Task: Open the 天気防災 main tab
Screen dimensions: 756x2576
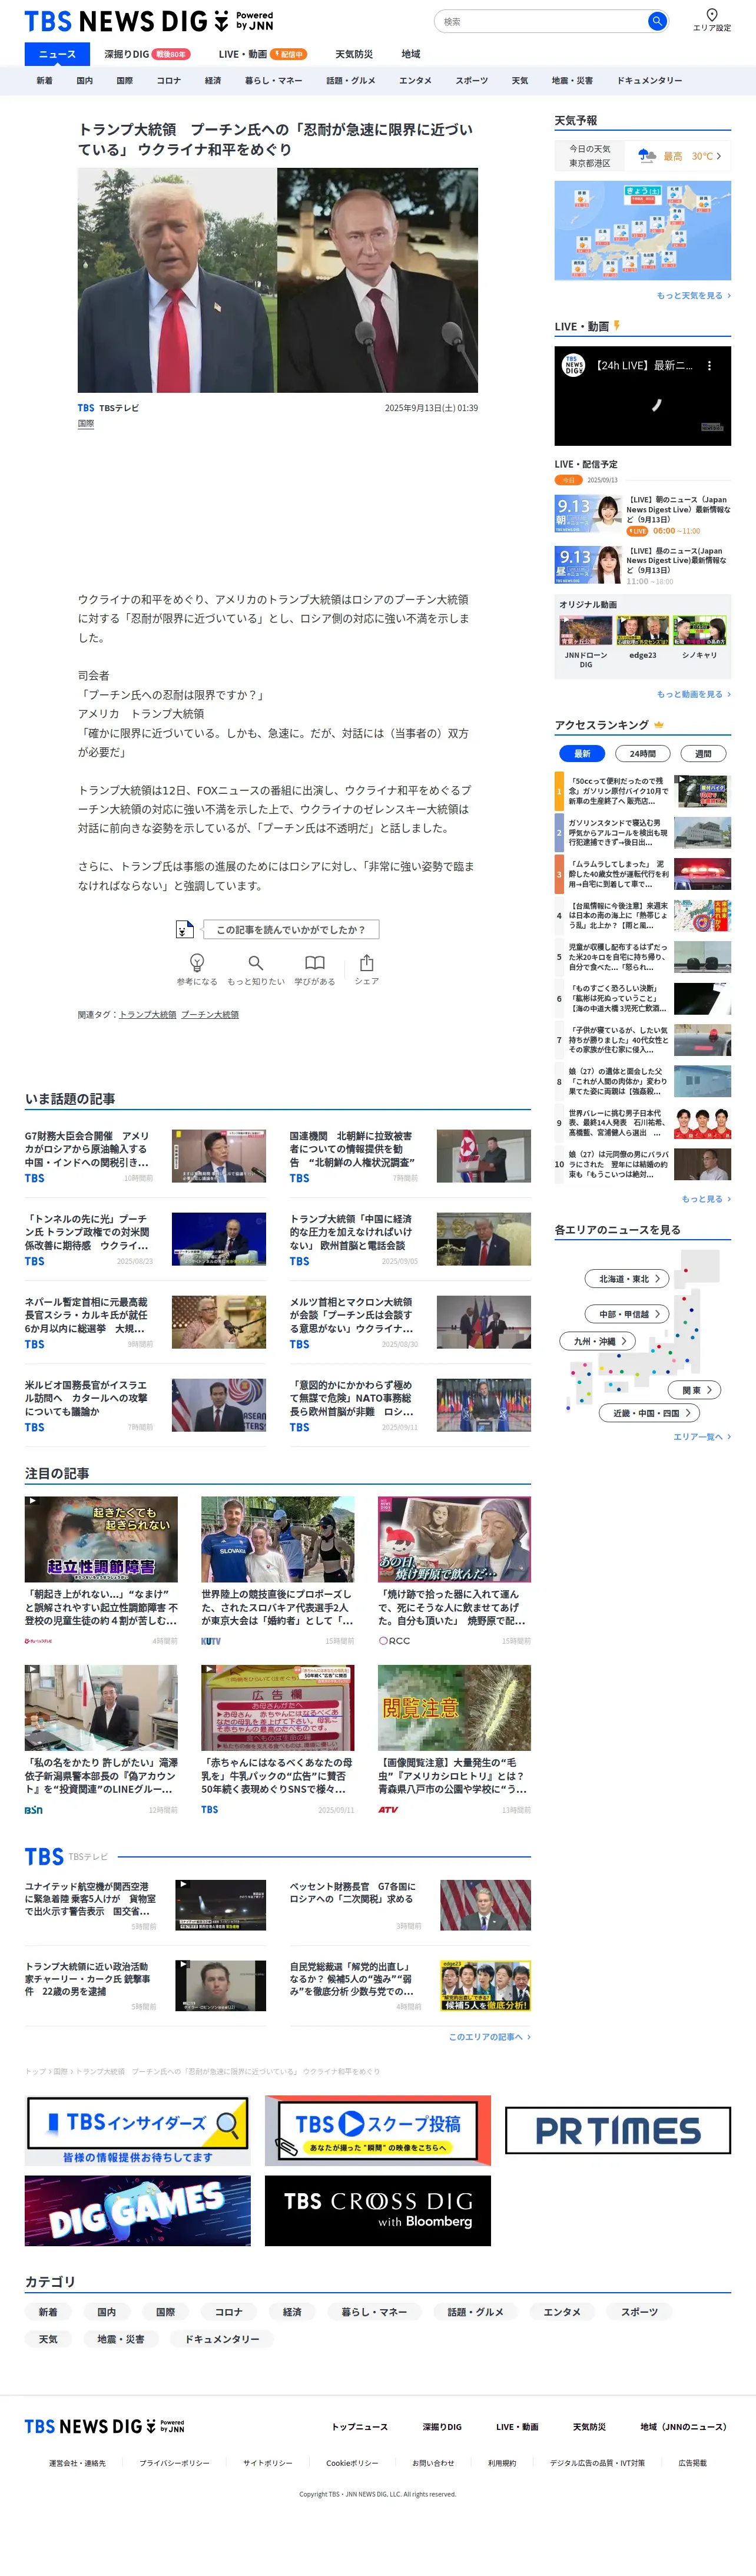Action: tap(354, 54)
